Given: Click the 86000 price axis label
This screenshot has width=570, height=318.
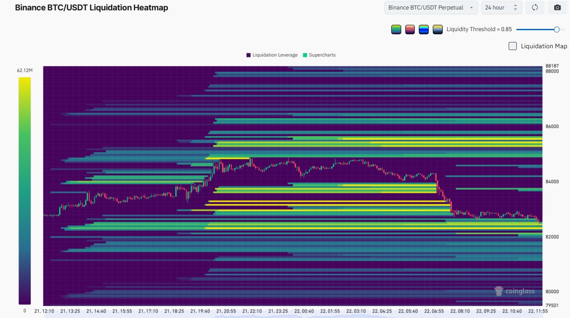Looking at the screenshot, I should click(552, 126).
